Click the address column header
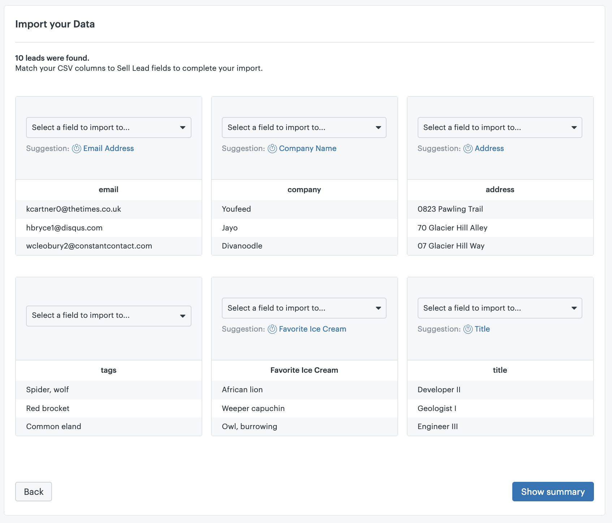 [500, 190]
